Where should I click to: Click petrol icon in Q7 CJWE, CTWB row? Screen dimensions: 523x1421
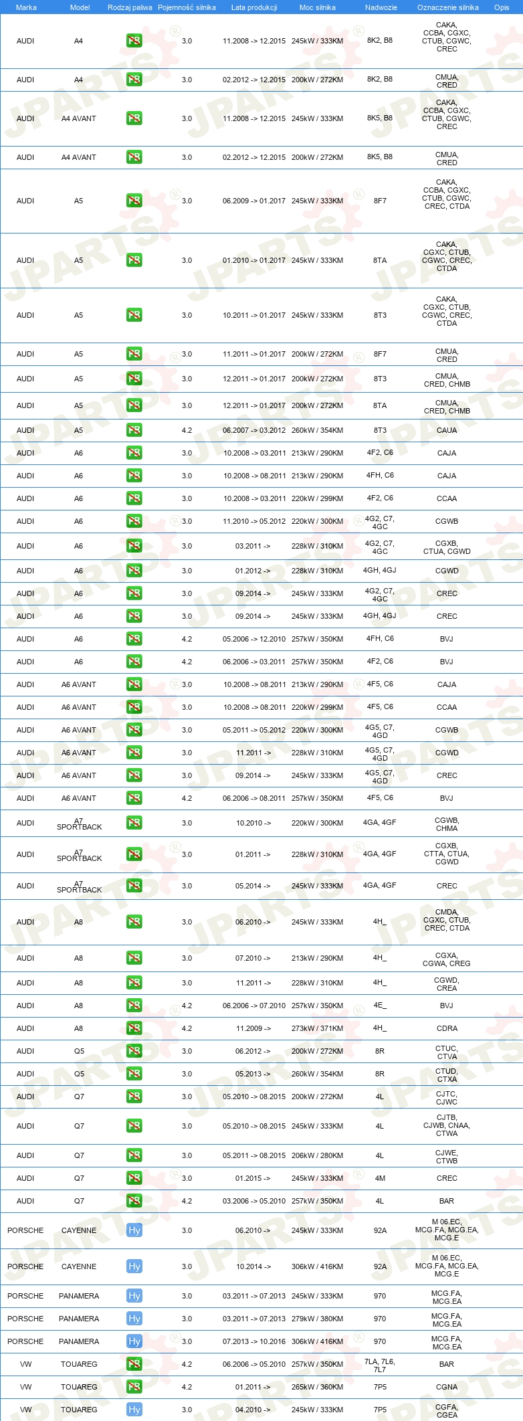pyautogui.click(x=134, y=1155)
